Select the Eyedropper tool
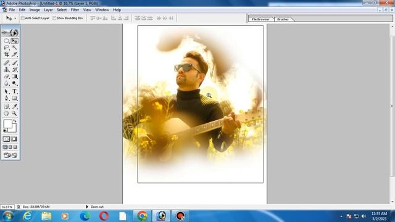 tap(14, 107)
